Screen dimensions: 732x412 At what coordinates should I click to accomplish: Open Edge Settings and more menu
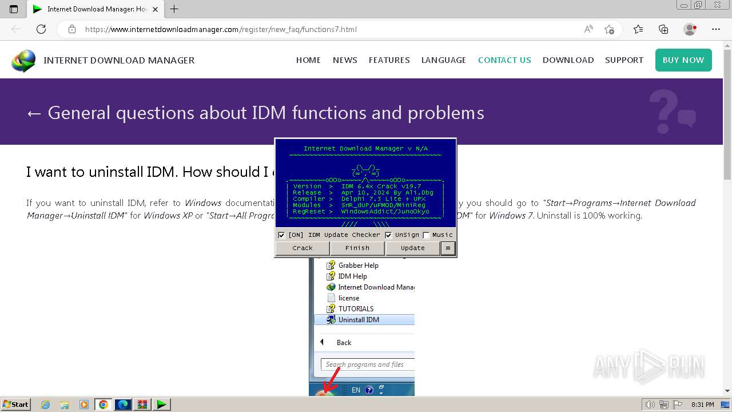pyautogui.click(x=716, y=29)
